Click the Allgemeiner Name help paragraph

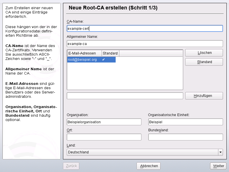tap(30, 71)
